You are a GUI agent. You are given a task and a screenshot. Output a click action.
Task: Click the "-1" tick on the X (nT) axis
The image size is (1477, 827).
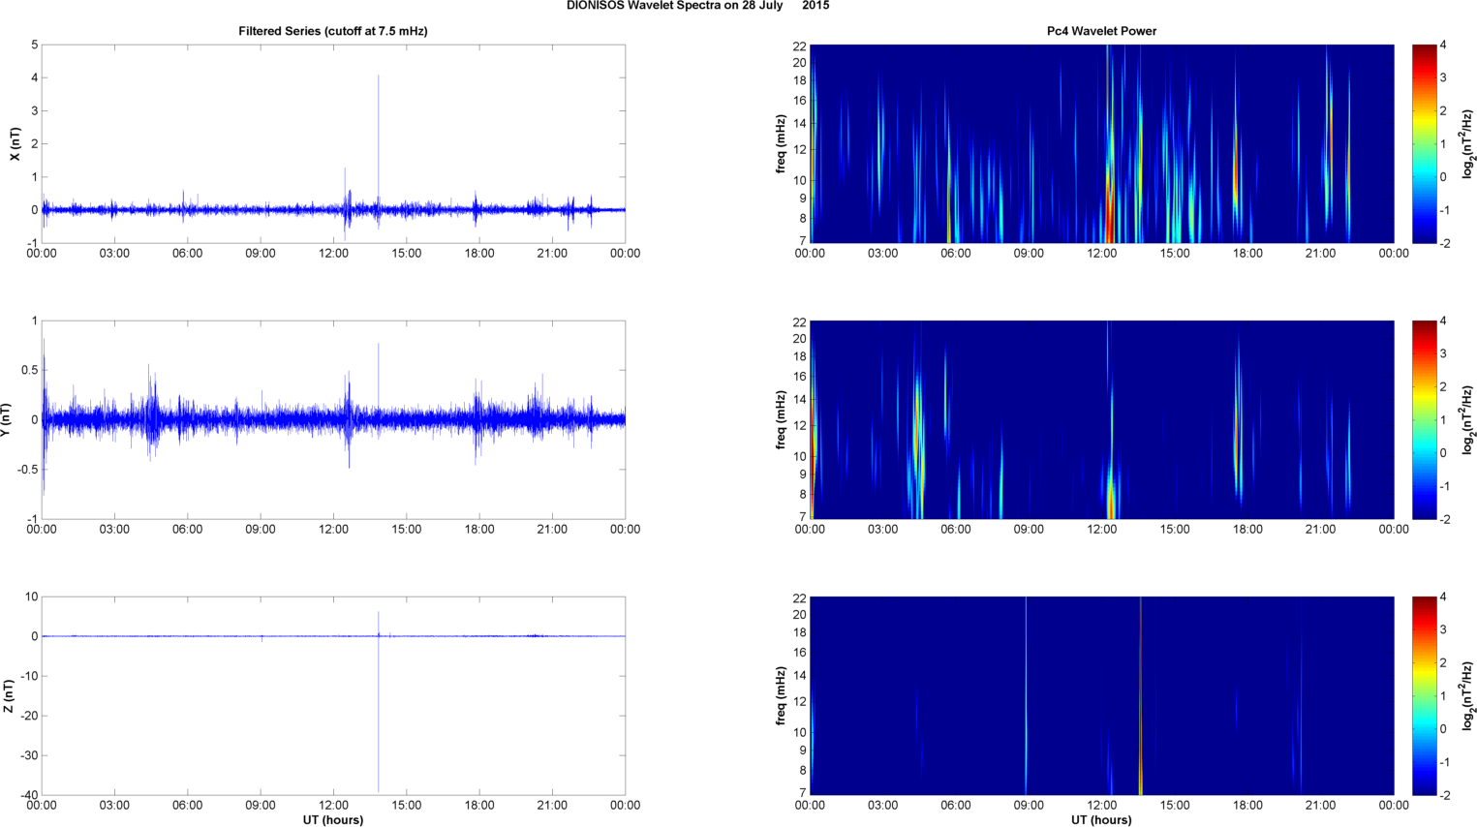[x=32, y=243]
